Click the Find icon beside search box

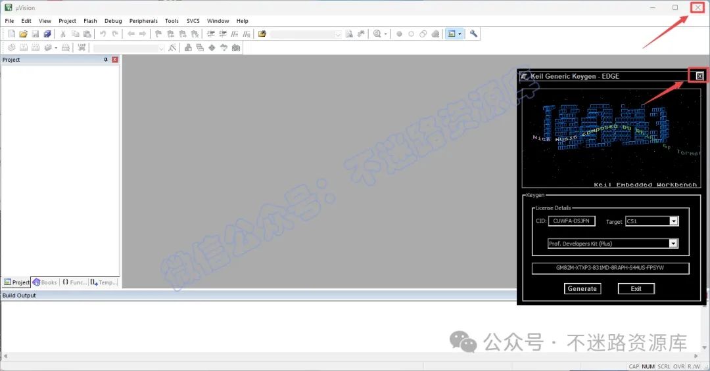coord(349,34)
